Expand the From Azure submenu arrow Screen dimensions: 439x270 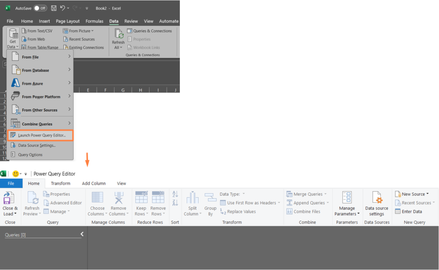(69, 83)
